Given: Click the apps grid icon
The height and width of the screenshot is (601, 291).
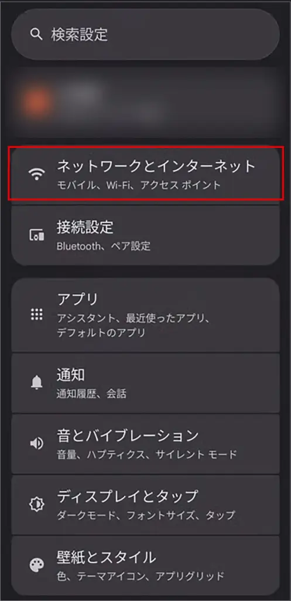Looking at the screenshot, I should pos(37,315).
